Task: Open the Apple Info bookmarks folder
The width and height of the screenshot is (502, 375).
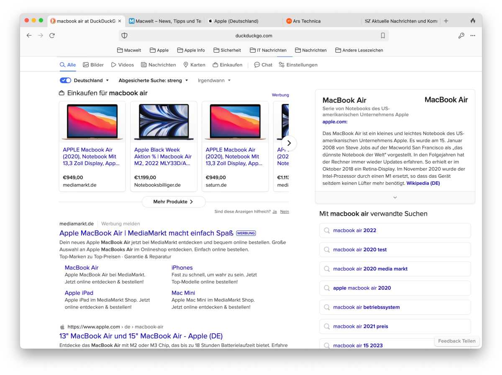Action: pyautogui.click(x=191, y=50)
